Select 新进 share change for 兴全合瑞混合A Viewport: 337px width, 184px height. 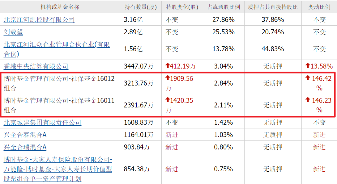coord(172,147)
